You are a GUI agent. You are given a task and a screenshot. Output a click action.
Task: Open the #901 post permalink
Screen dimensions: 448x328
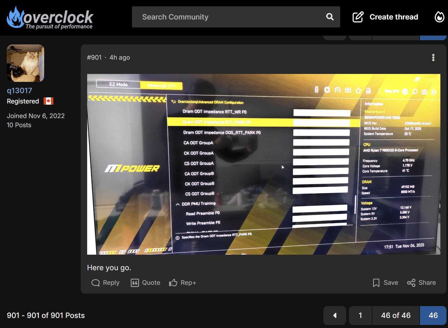(x=94, y=58)
